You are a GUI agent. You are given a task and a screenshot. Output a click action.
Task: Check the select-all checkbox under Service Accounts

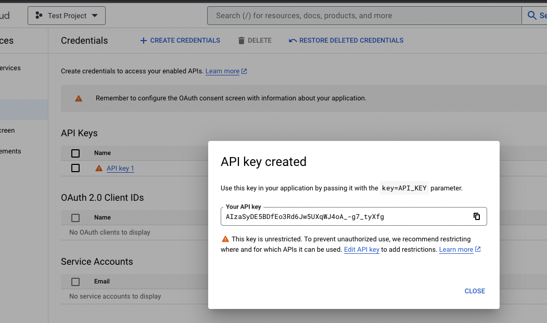(75, 281)
